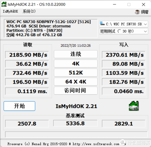Click the 196.50 MB/s read value
Image resolution: width=151 pixels, height=147 pixels.
(27, 82)
